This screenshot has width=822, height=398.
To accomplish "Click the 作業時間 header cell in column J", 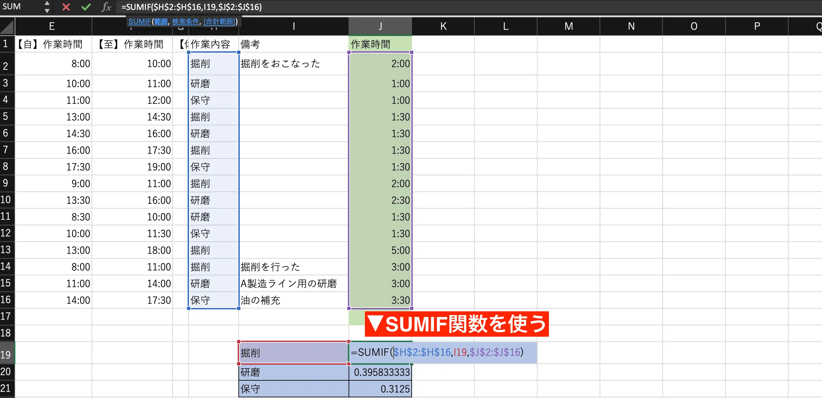I will click(380, 44).
